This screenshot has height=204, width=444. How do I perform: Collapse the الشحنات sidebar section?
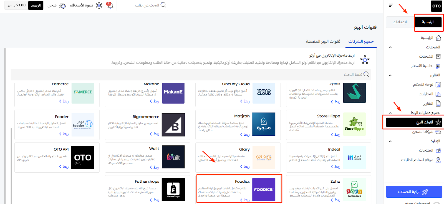coord(390,47)
